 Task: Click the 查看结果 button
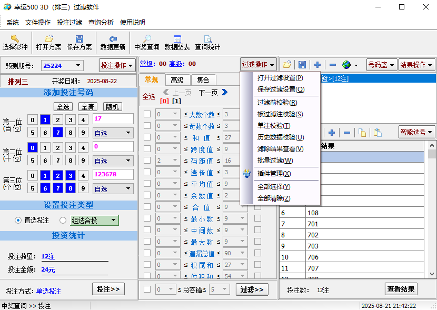tap(401, 289)
